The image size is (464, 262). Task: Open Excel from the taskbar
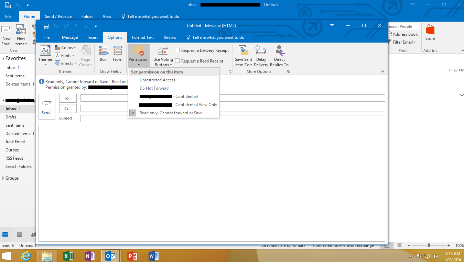coord(69,256)
